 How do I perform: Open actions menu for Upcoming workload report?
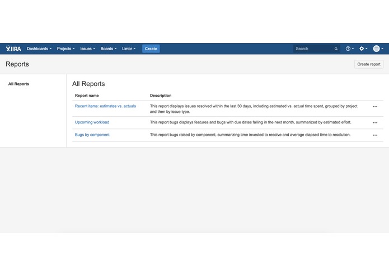(x=375, y=123)
